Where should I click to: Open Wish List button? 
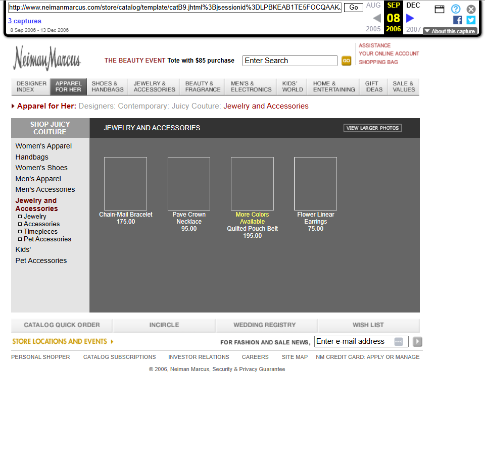[x=368, y=325]
